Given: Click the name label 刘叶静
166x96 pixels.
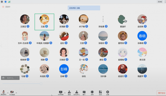Looking at the screenshot, I should (103, 76).
